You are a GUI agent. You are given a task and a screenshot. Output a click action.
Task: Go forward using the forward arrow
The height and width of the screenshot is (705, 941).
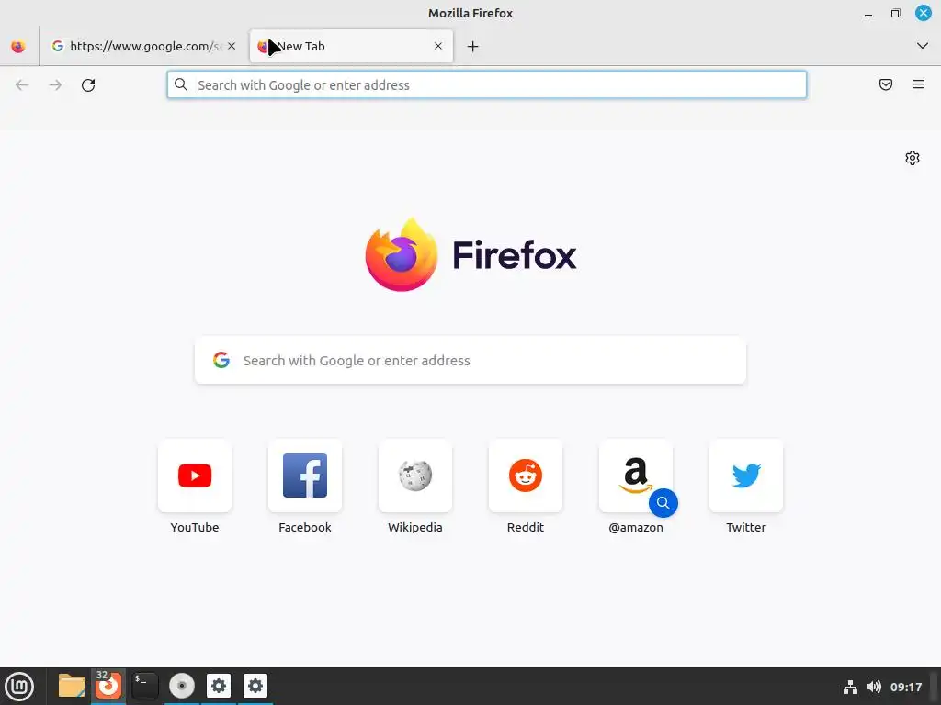pos(55,85)
